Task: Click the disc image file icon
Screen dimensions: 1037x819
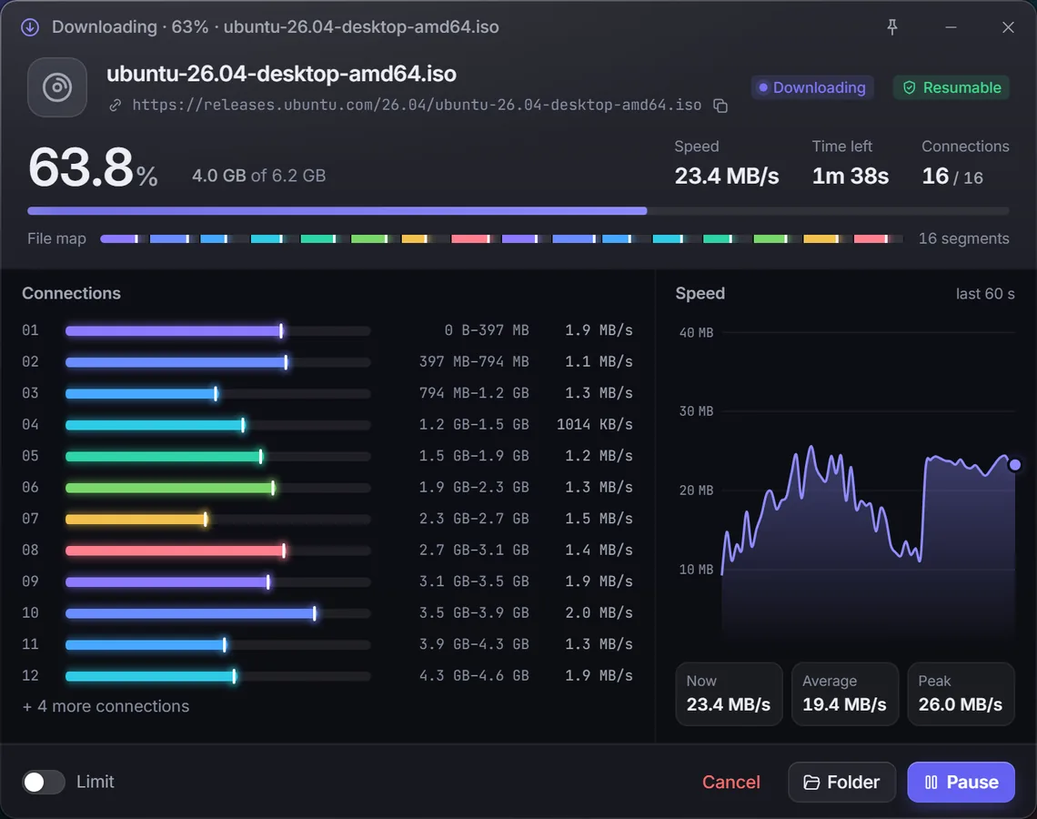Action: click(57, 87)
